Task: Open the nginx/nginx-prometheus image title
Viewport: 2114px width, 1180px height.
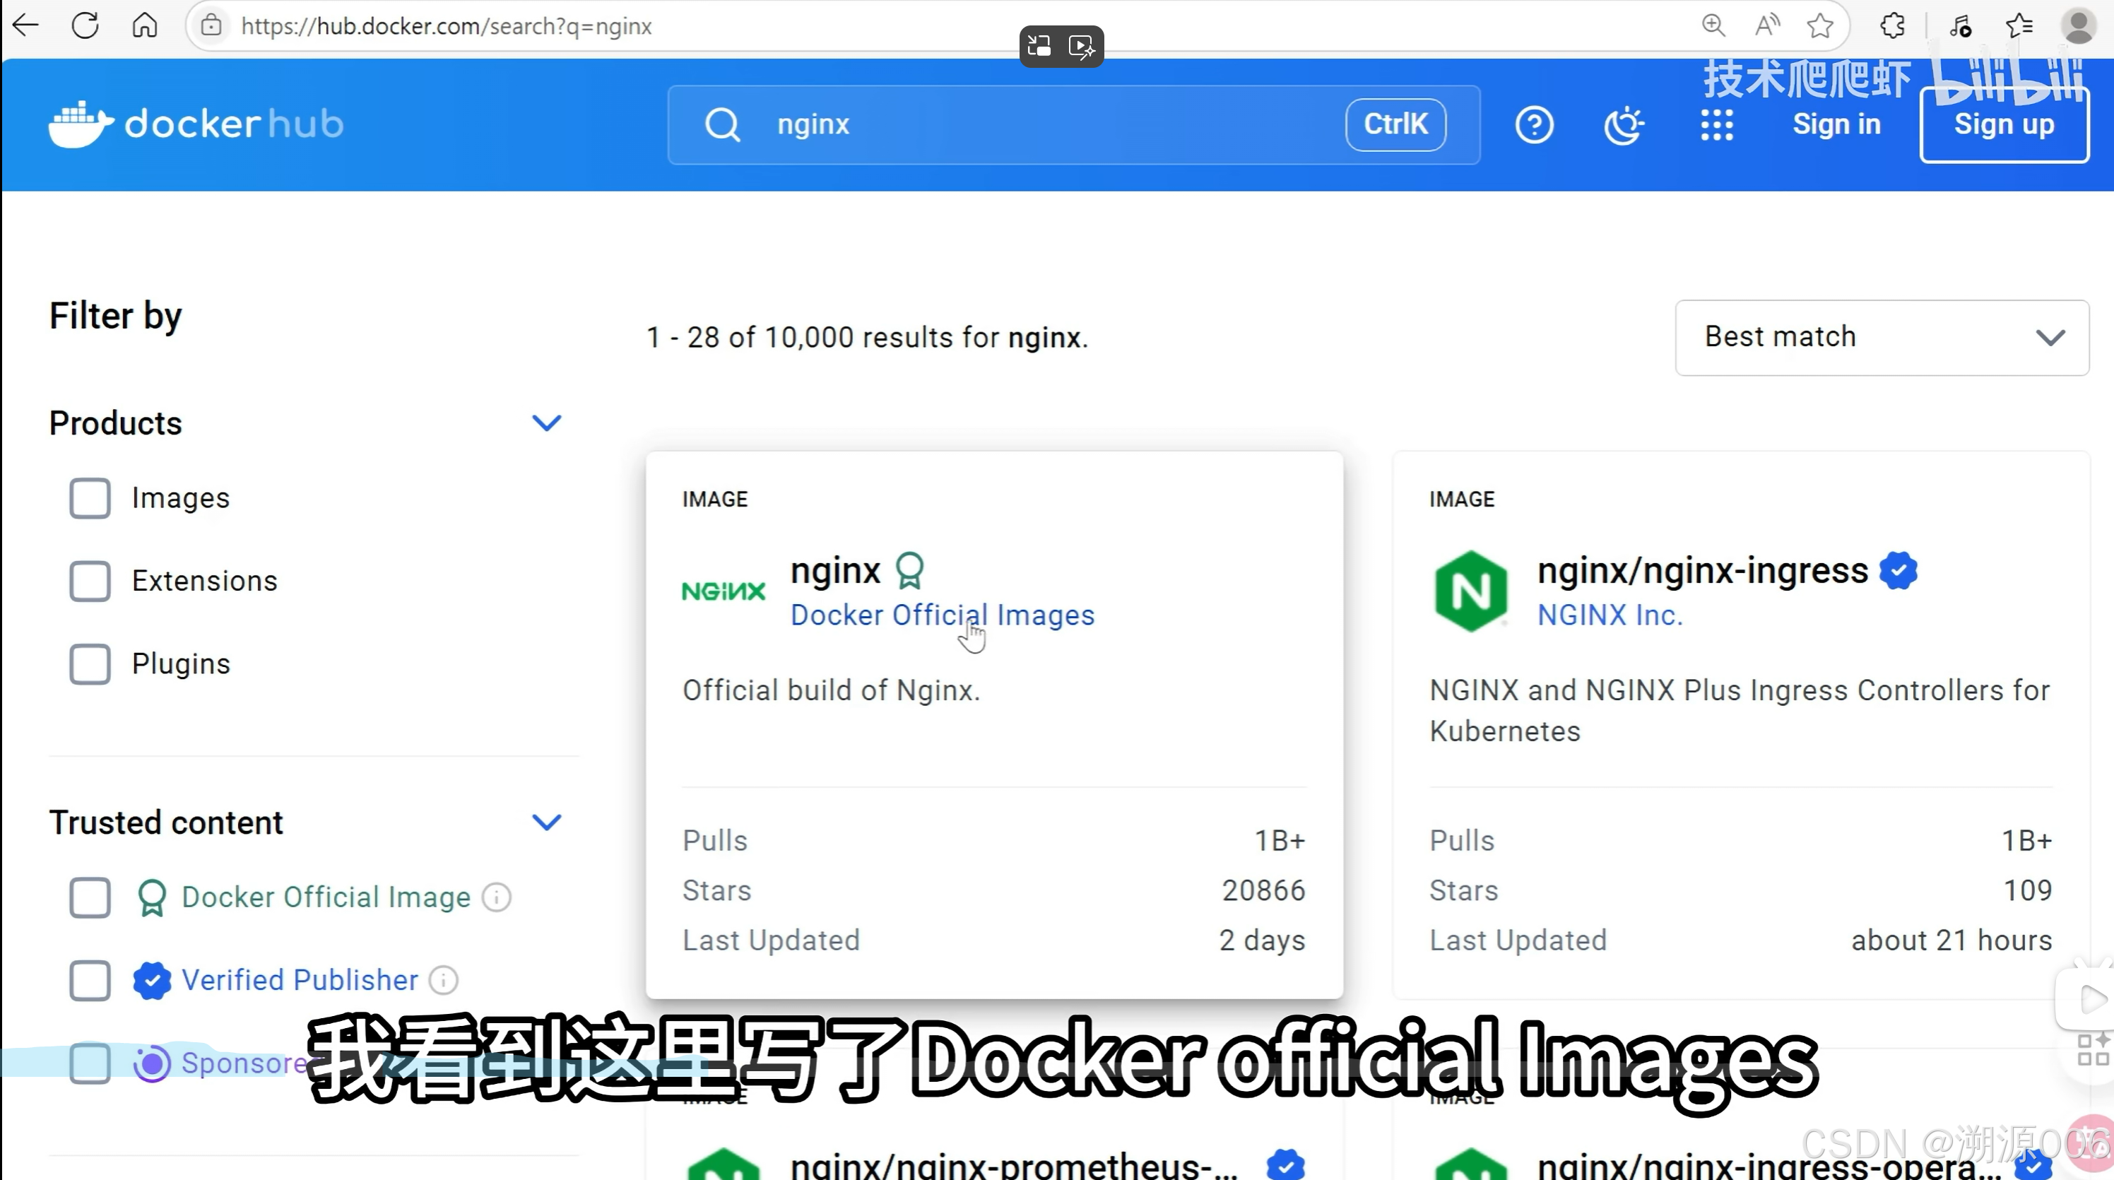Action: (1015, 1166)
